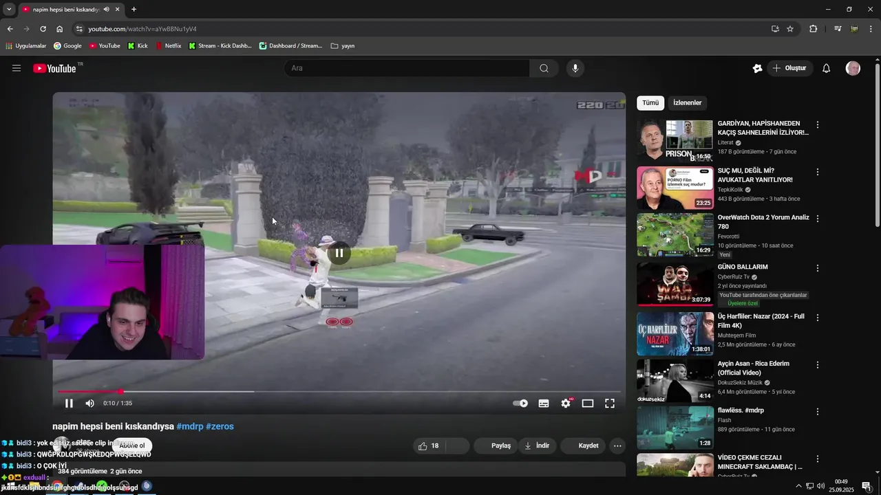Open options for flawléss. #mdrp video
881x495 pixels.
(818, 412)
